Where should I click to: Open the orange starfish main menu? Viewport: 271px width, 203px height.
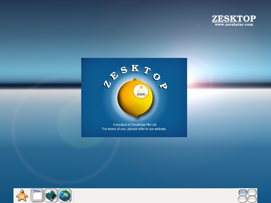point(22,195)
